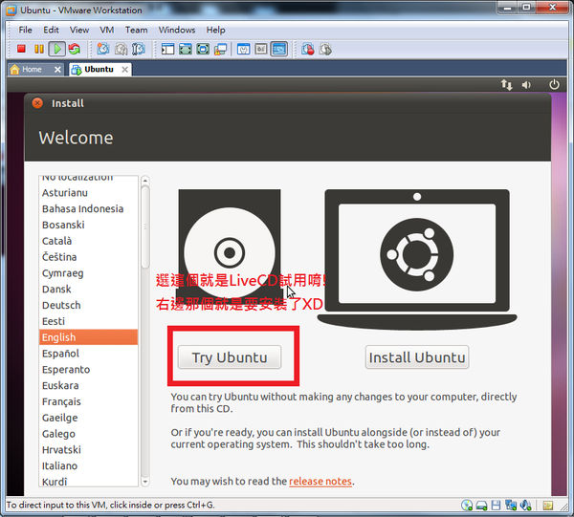Click the network adapter status bar icon
This screenshot has width=574, height=517.
click(x=511, y=506)
